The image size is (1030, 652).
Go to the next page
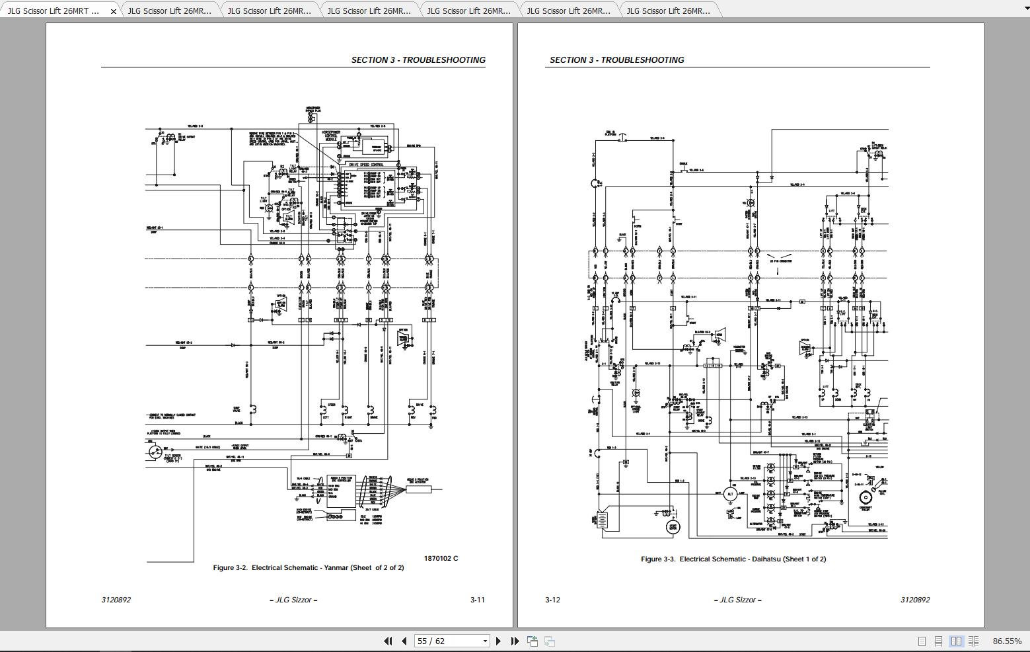coord(498,641)
